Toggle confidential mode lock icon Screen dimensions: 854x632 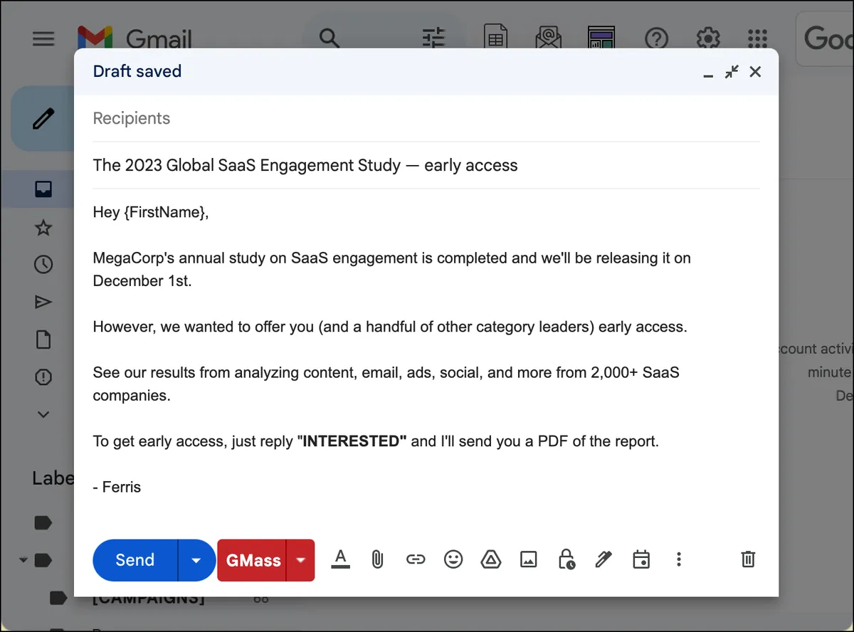click(x=566, y=559)
